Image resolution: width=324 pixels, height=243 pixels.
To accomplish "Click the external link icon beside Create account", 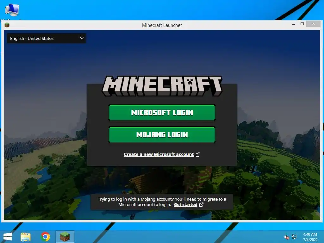I will [198, 154].
